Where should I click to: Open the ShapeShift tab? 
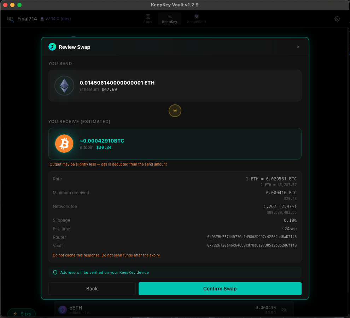pyautogui.click(x=197, y=19)
